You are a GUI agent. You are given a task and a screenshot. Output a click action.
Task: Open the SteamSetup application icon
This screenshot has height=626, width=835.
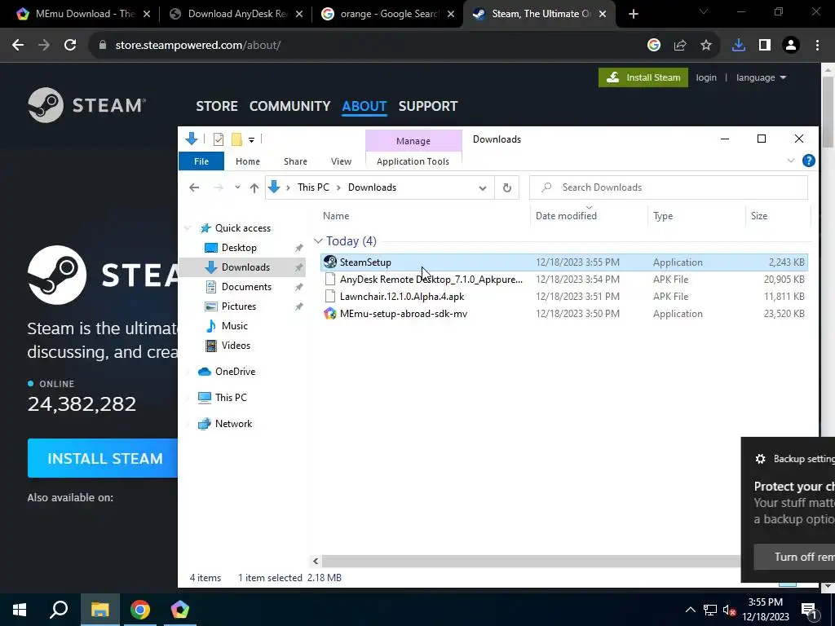point(330,262)
